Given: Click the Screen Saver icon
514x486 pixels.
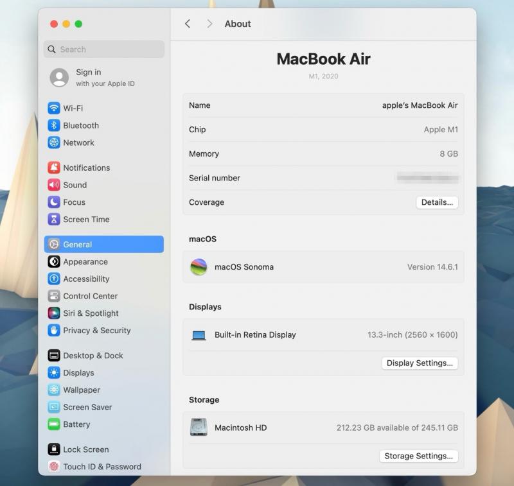Looking at the screenshot, I should (x=54, y=407).
